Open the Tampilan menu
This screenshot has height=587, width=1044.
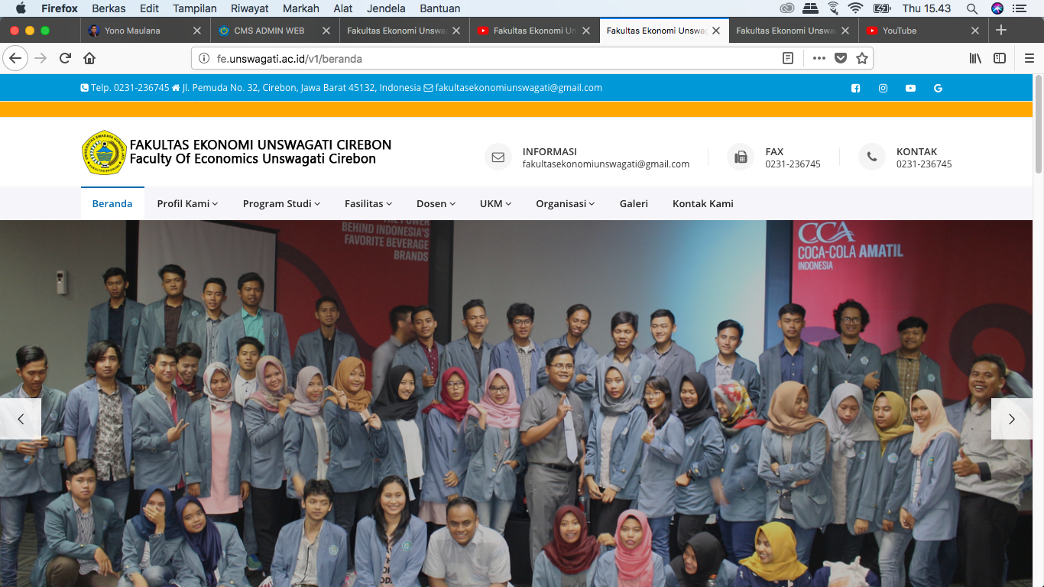[x=195, y=8]
